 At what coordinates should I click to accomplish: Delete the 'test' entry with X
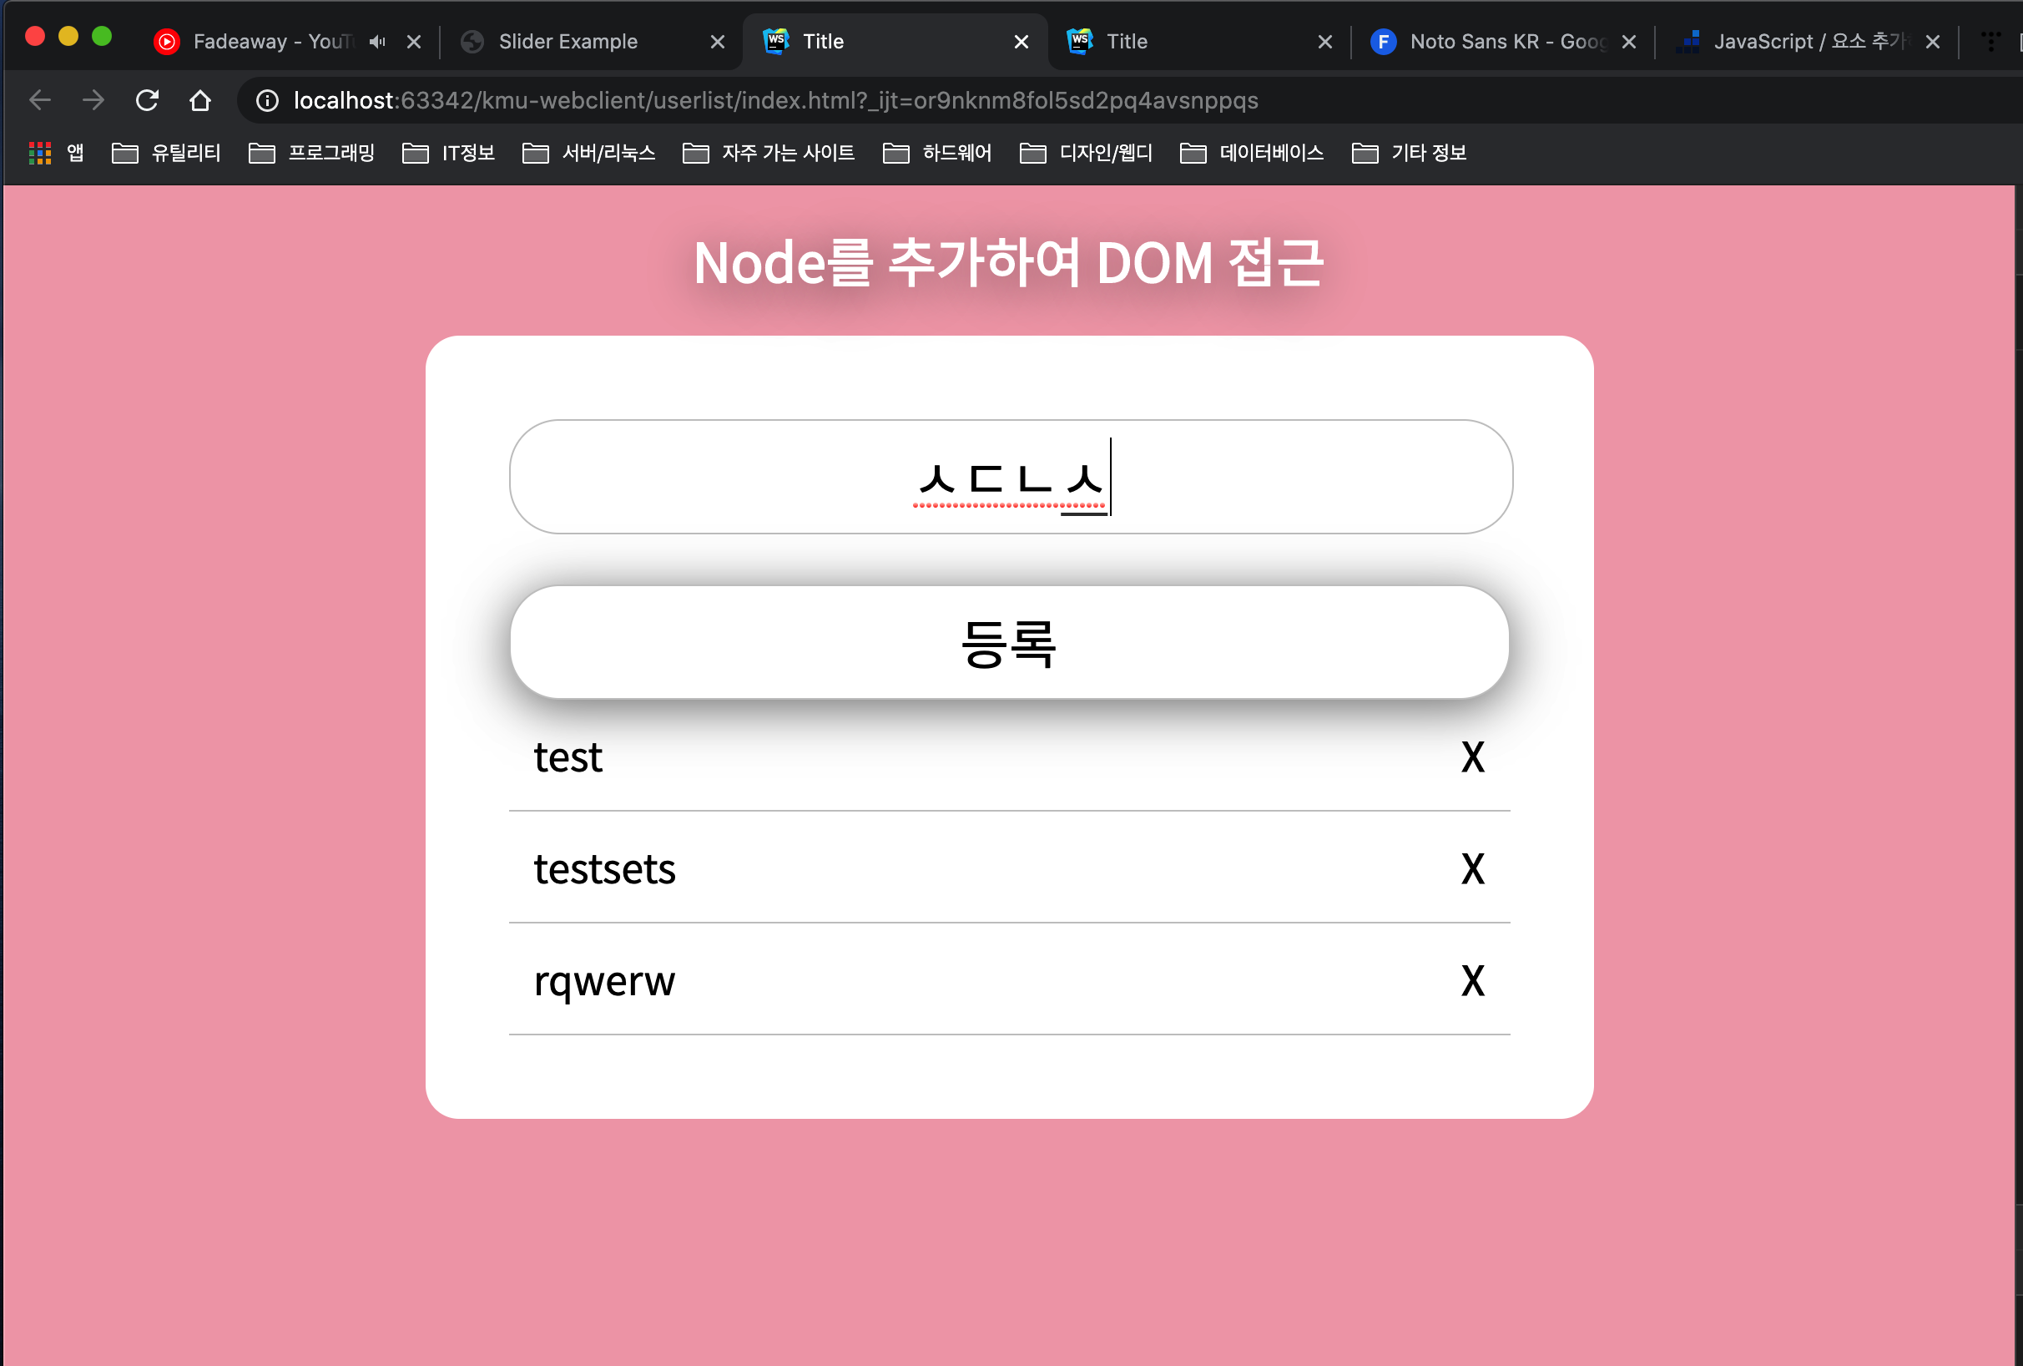pos(1472,757)
